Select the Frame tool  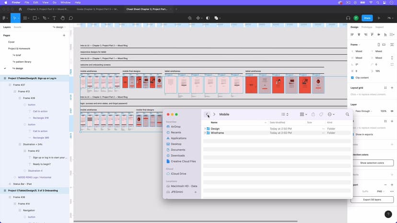(25, 18)
